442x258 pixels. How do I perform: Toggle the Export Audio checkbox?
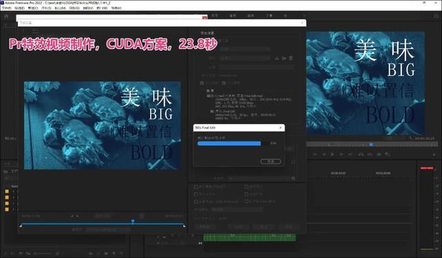[224, 83]
